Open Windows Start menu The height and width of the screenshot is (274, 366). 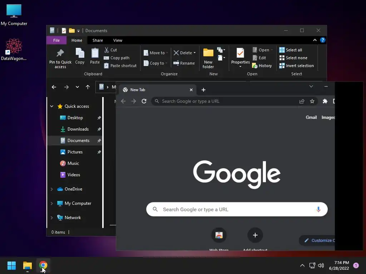tap(11, 265)
